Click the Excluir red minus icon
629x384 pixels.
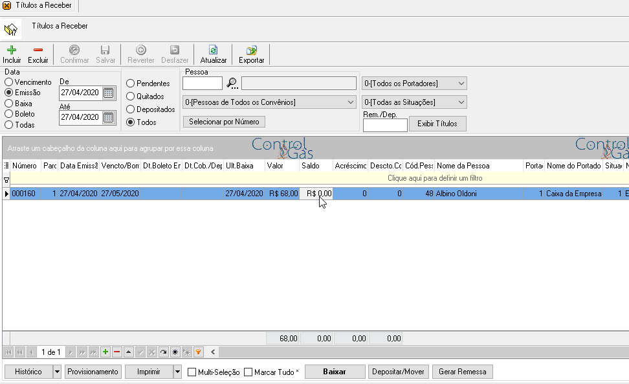pyautogui.click(x=38, y=50)
